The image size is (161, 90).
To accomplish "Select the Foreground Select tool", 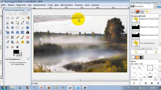I will coord(13,23).
